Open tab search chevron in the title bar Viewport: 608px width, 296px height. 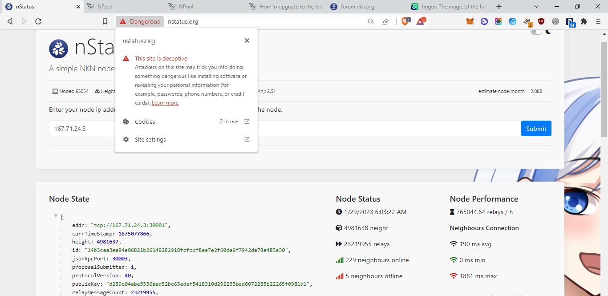point(536,7)
